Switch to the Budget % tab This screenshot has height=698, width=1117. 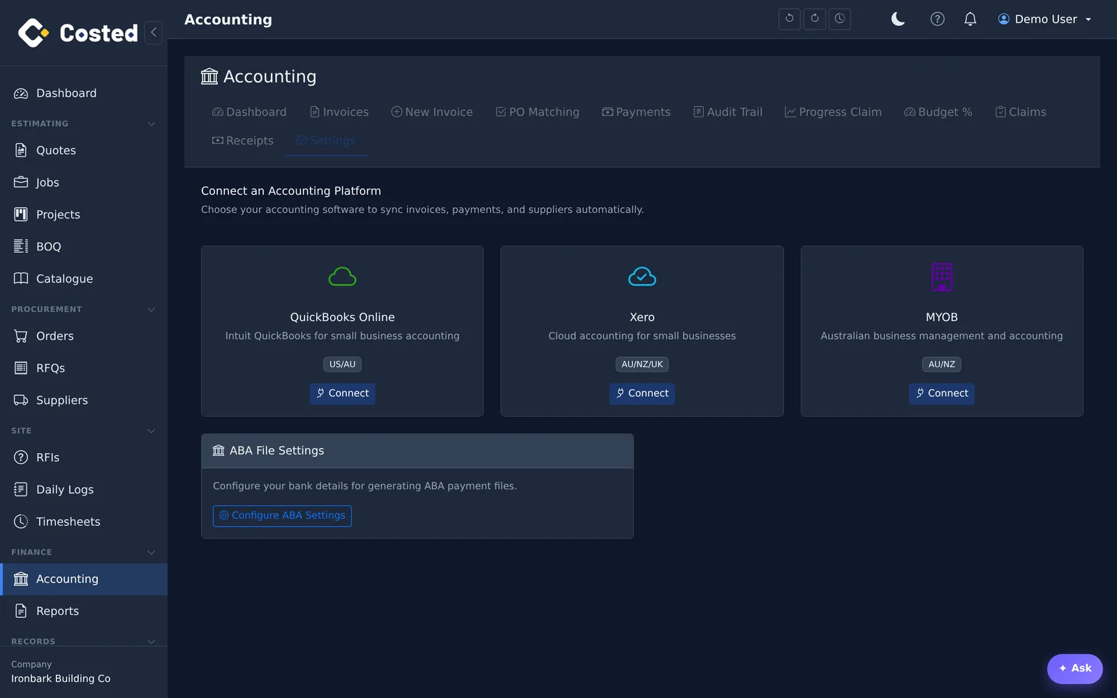[x=938, y=112]
